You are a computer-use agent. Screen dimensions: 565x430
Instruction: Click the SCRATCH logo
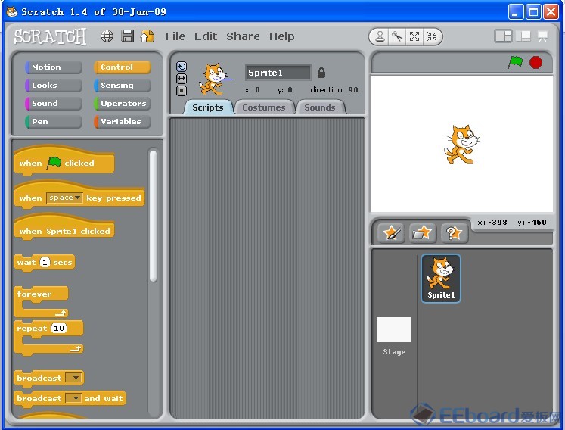pyautogui.click(x=50, y=36)
